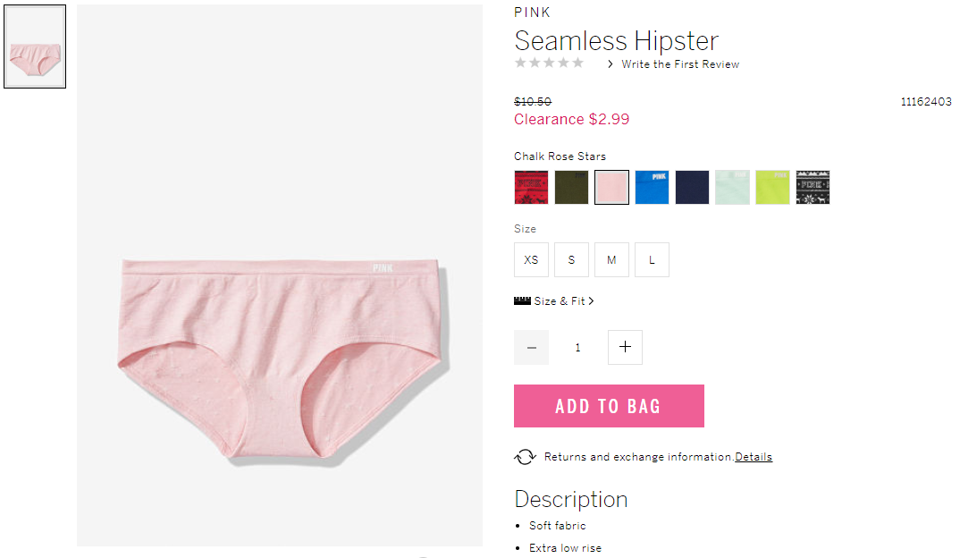Select the bright blue PINK swatch

[652, 188]
